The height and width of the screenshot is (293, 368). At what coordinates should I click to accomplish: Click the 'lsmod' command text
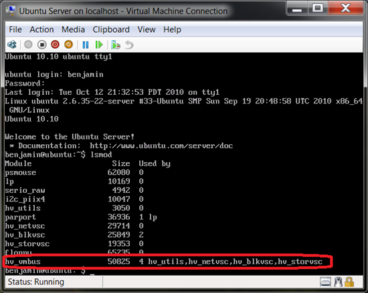(x=101, y=155)
